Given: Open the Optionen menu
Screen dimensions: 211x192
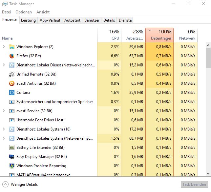Looking at the screenshot, I should tap(24, 12).
